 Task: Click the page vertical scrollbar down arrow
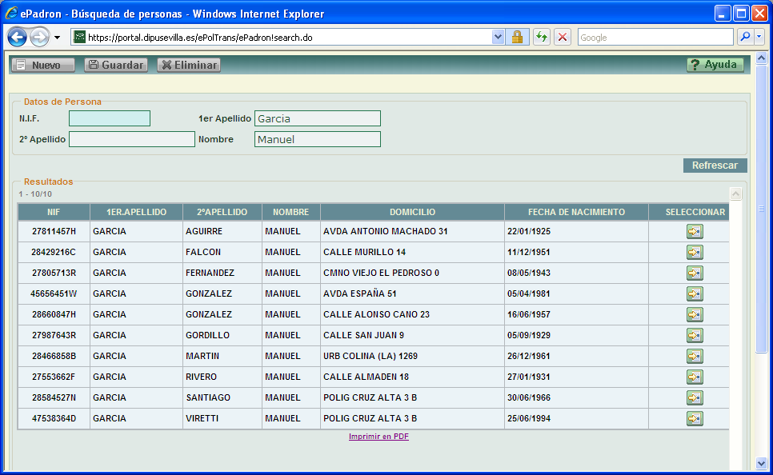coord(761,462)
